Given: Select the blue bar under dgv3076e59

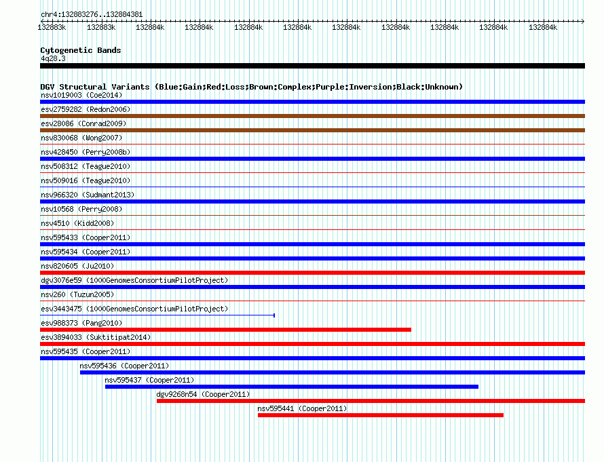Looking at the screenshot, I should point(312,287).
